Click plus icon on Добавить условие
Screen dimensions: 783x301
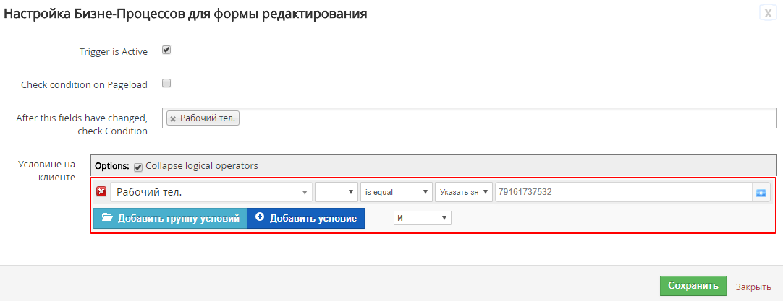coord(260,218)
